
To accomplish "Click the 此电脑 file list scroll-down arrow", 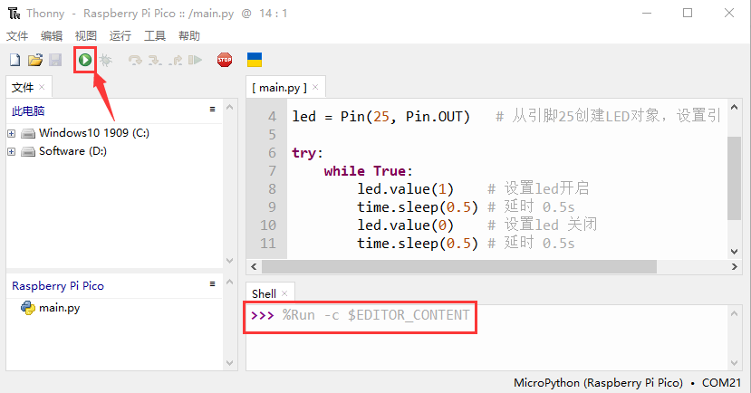I will 229,261.
